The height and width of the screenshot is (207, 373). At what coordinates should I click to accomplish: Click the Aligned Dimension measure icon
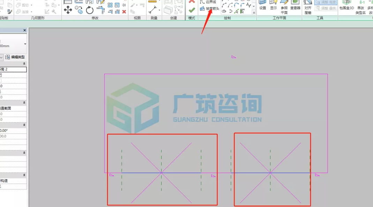click(152, 10)
